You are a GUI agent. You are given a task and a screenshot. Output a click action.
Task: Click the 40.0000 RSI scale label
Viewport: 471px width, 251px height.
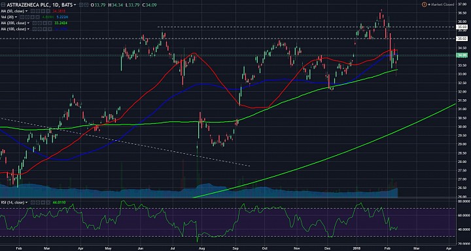pos(463,229)
